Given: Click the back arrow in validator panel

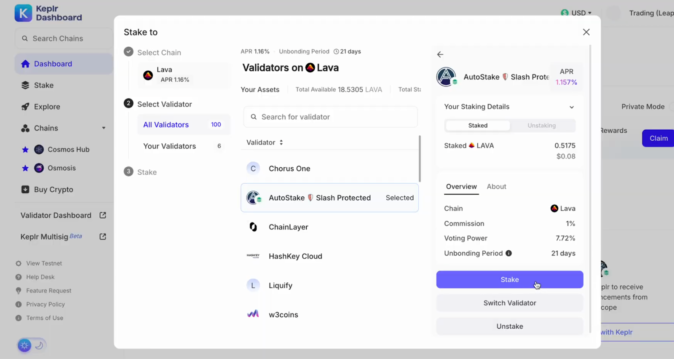Looking at the screenshot, I should (x=440, y=54).
